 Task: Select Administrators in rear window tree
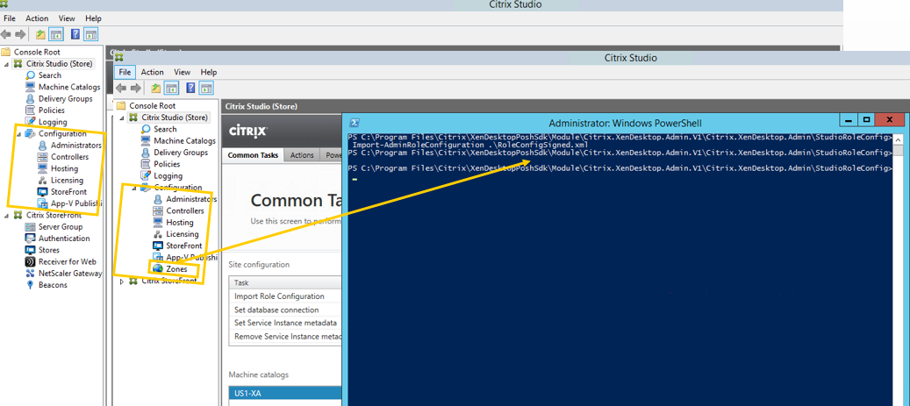(x=75, y=146)
